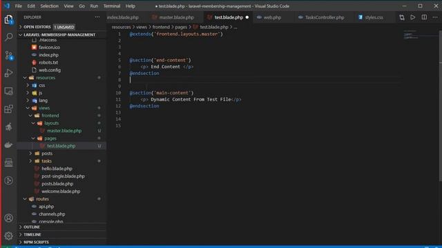Screen dimensions: 442x248
Task: Open the View menu
Action: click(68, 6)
